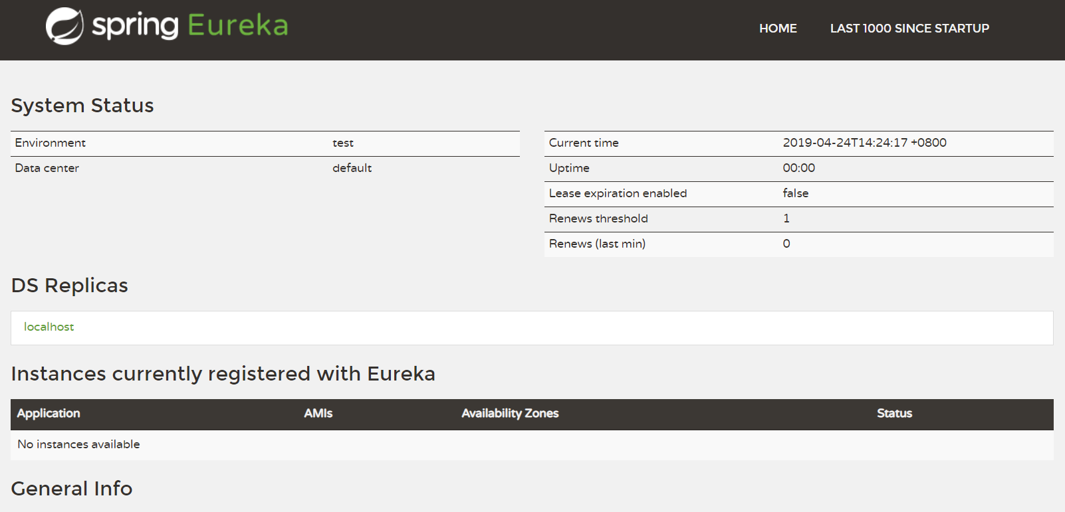
Task: Click the Renews threshold label
Action: 598,218
